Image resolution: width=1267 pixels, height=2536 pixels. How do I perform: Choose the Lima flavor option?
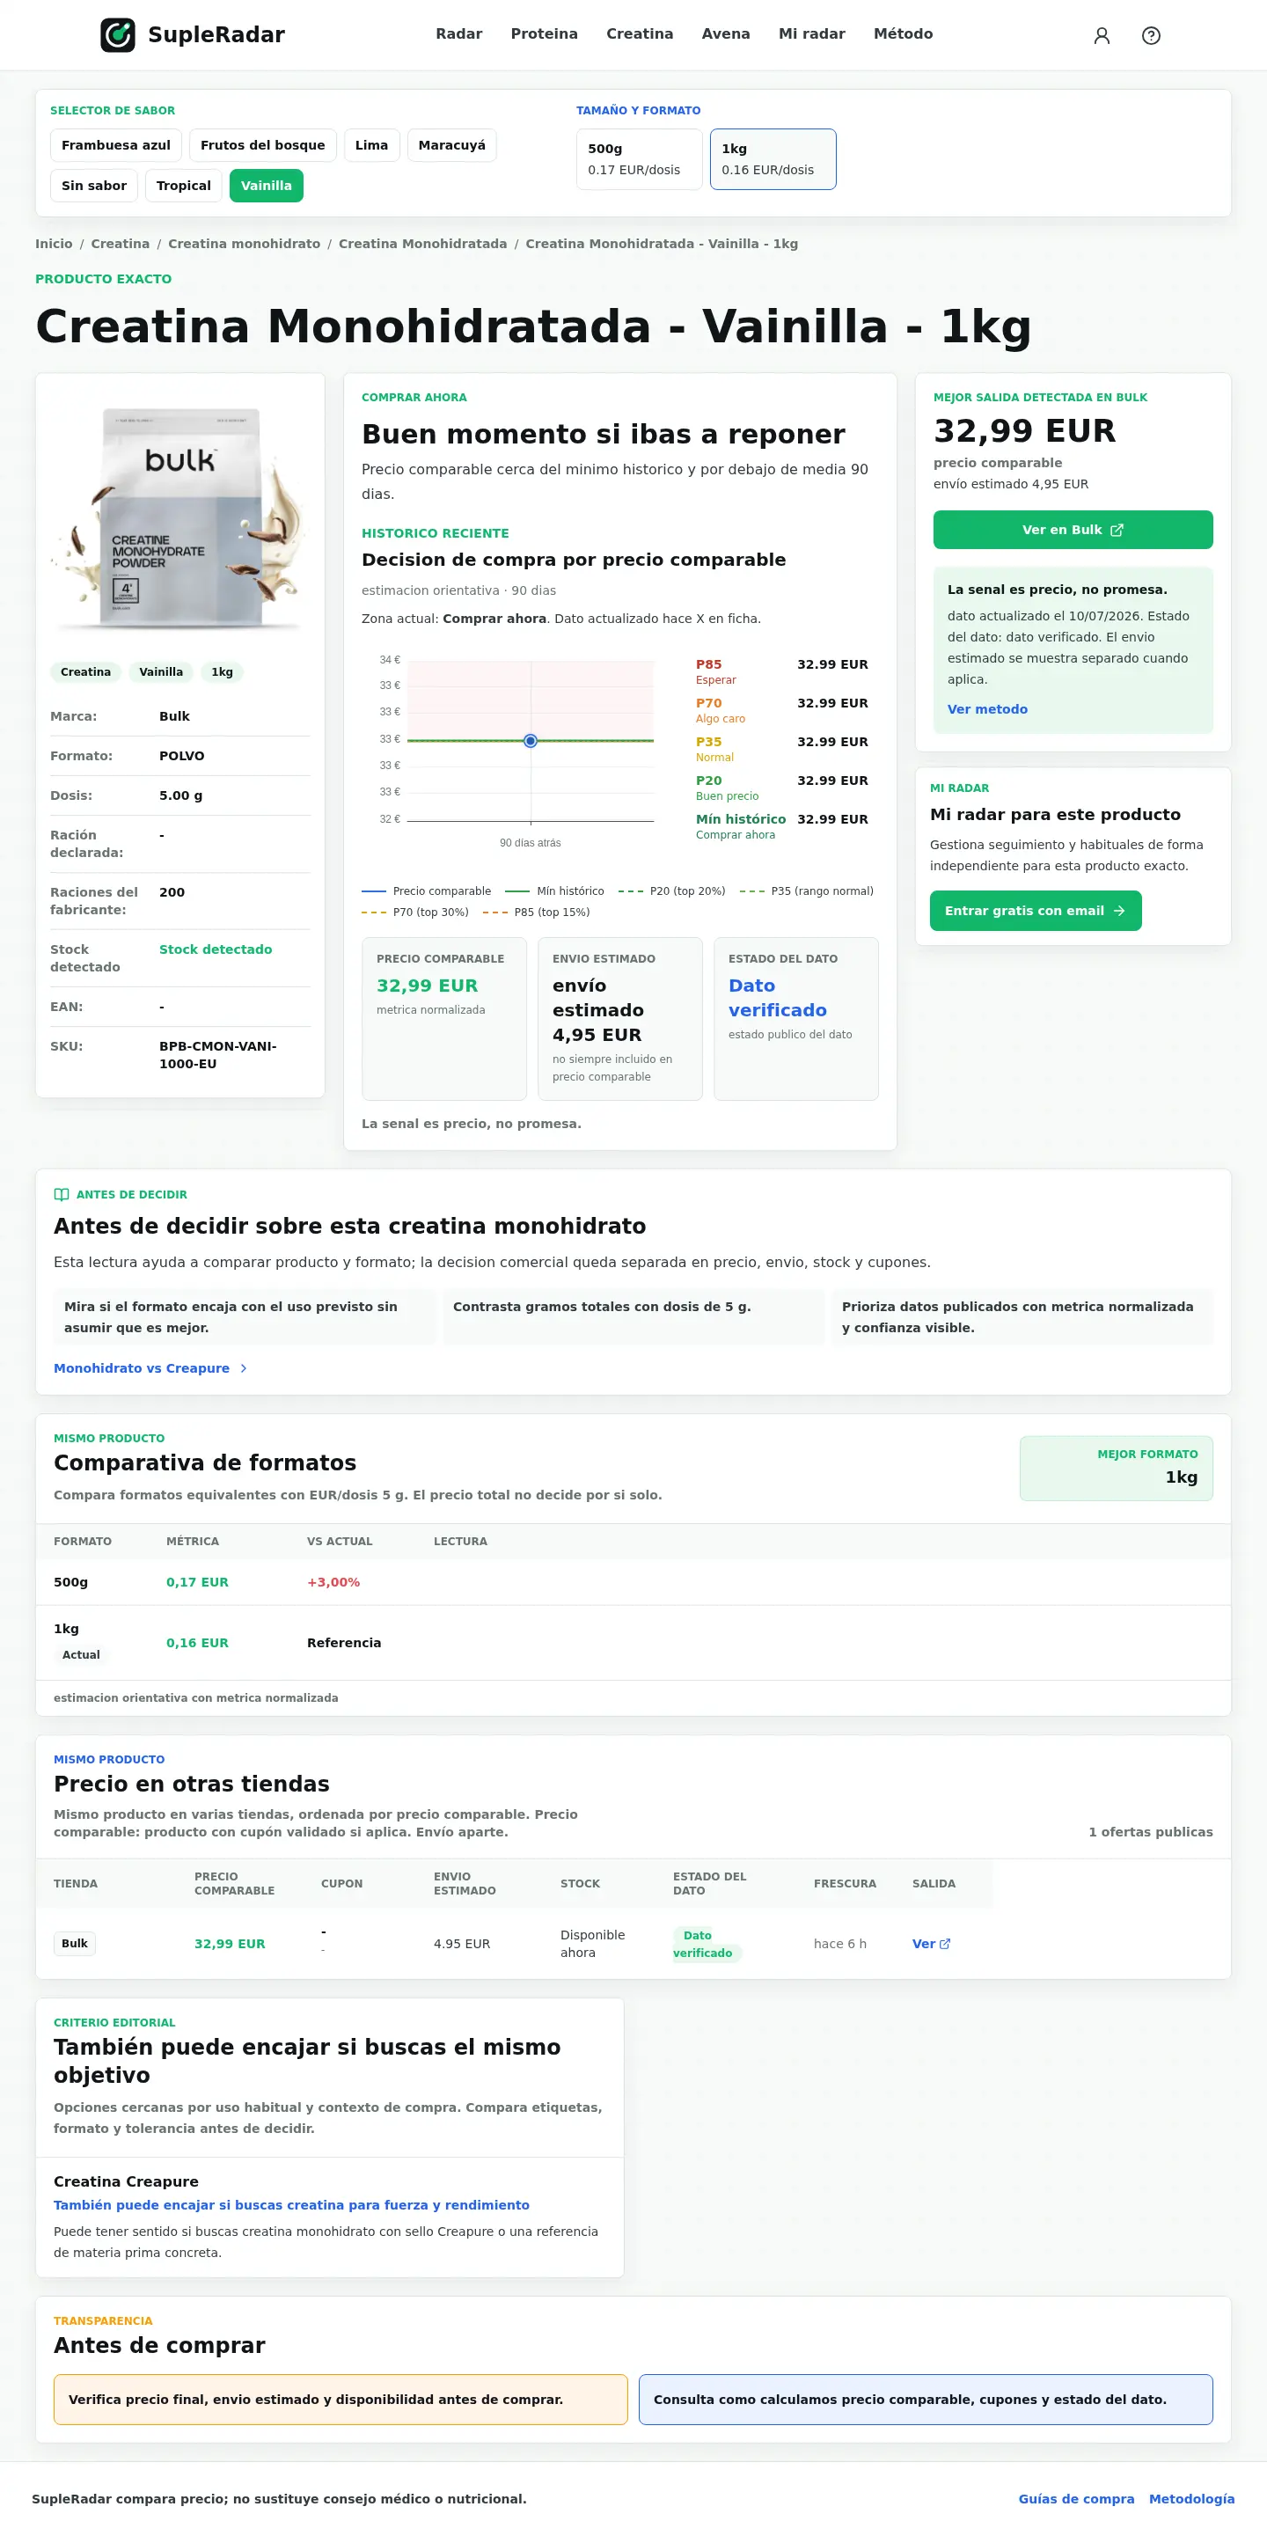click(x=371, y=144)
